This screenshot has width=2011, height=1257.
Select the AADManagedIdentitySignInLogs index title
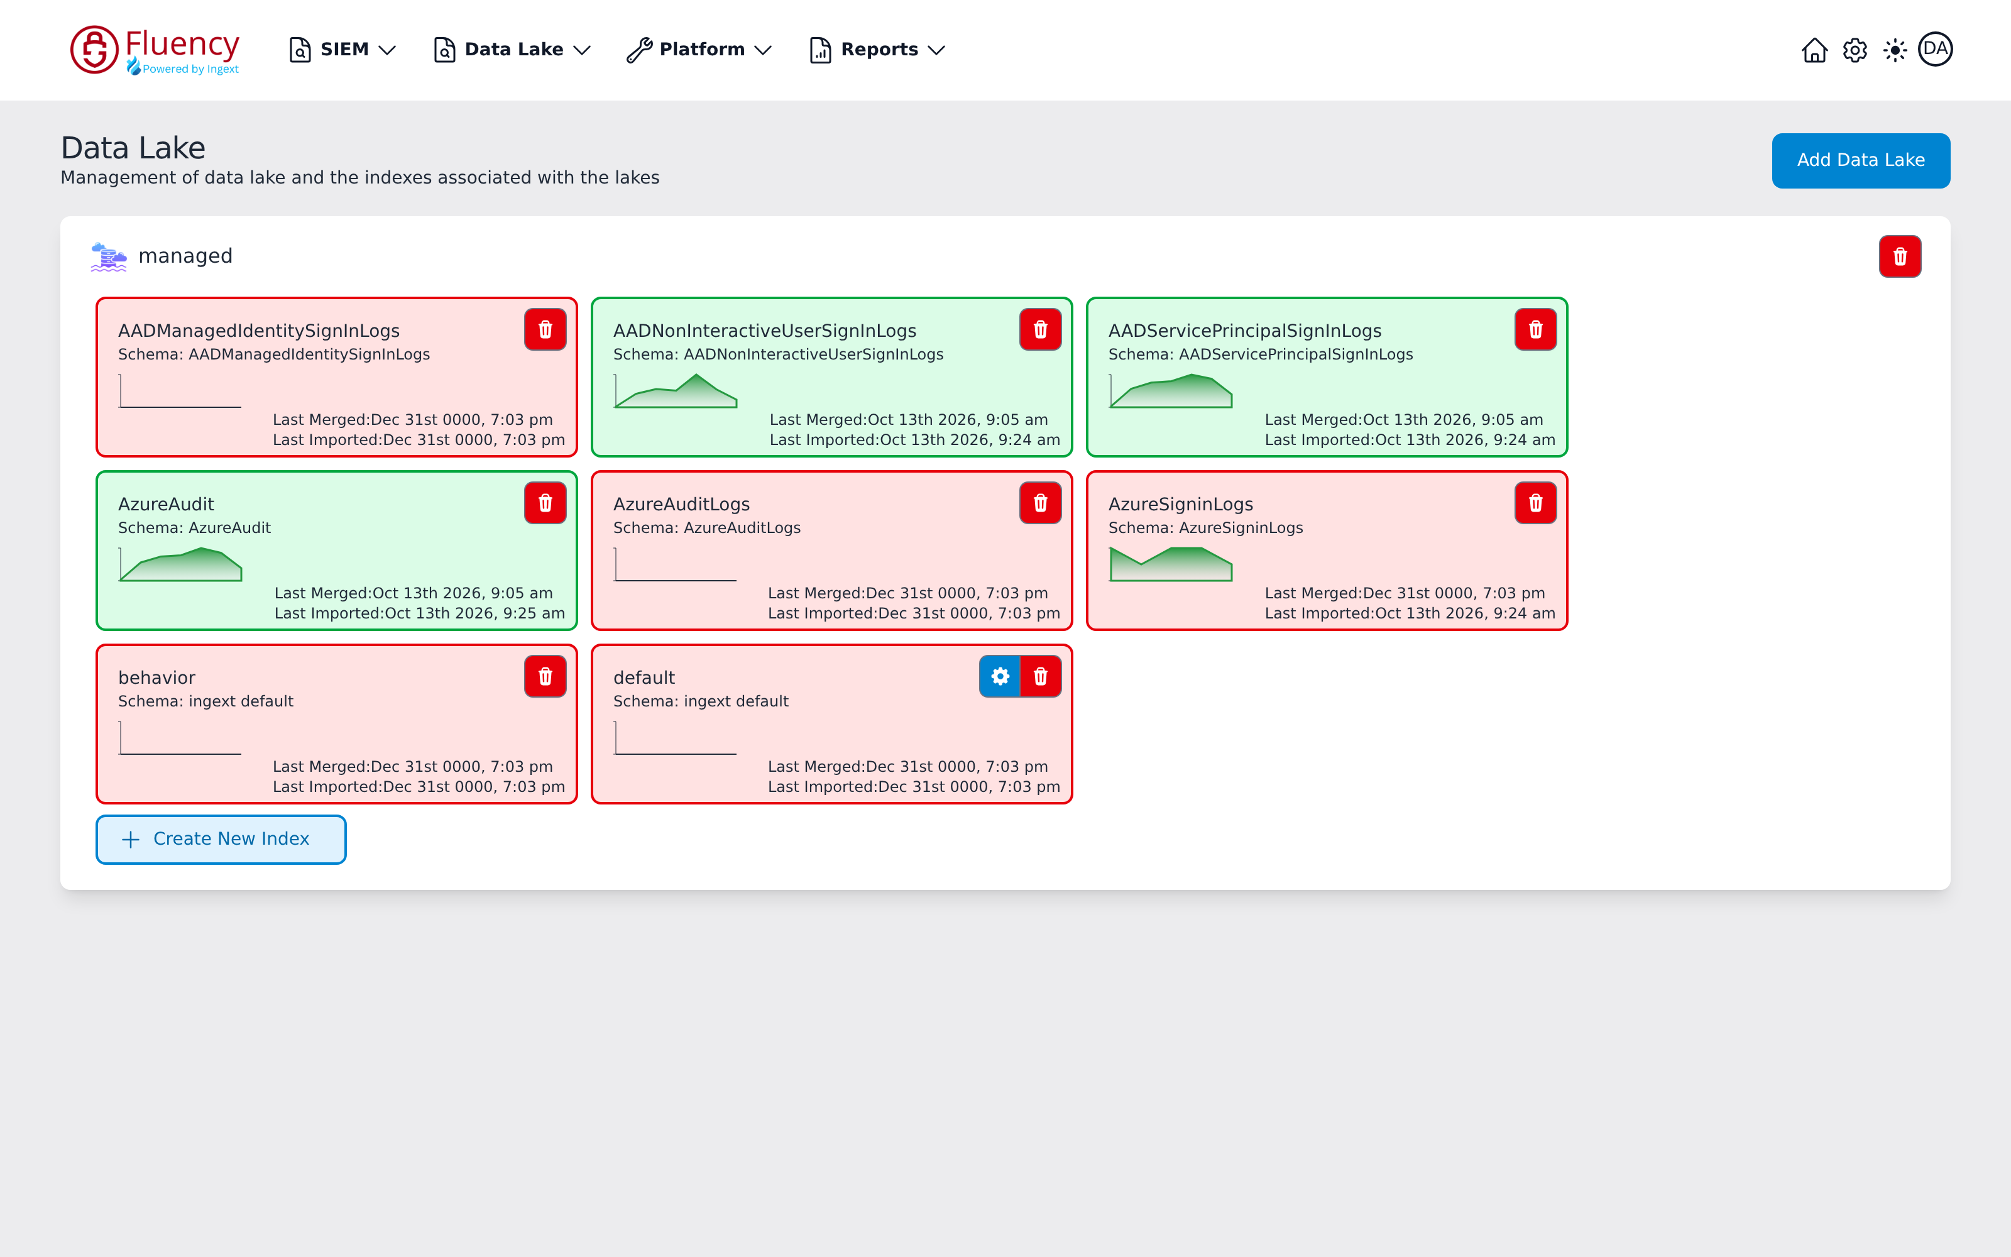pyautogui.click(x=258, y=331)
